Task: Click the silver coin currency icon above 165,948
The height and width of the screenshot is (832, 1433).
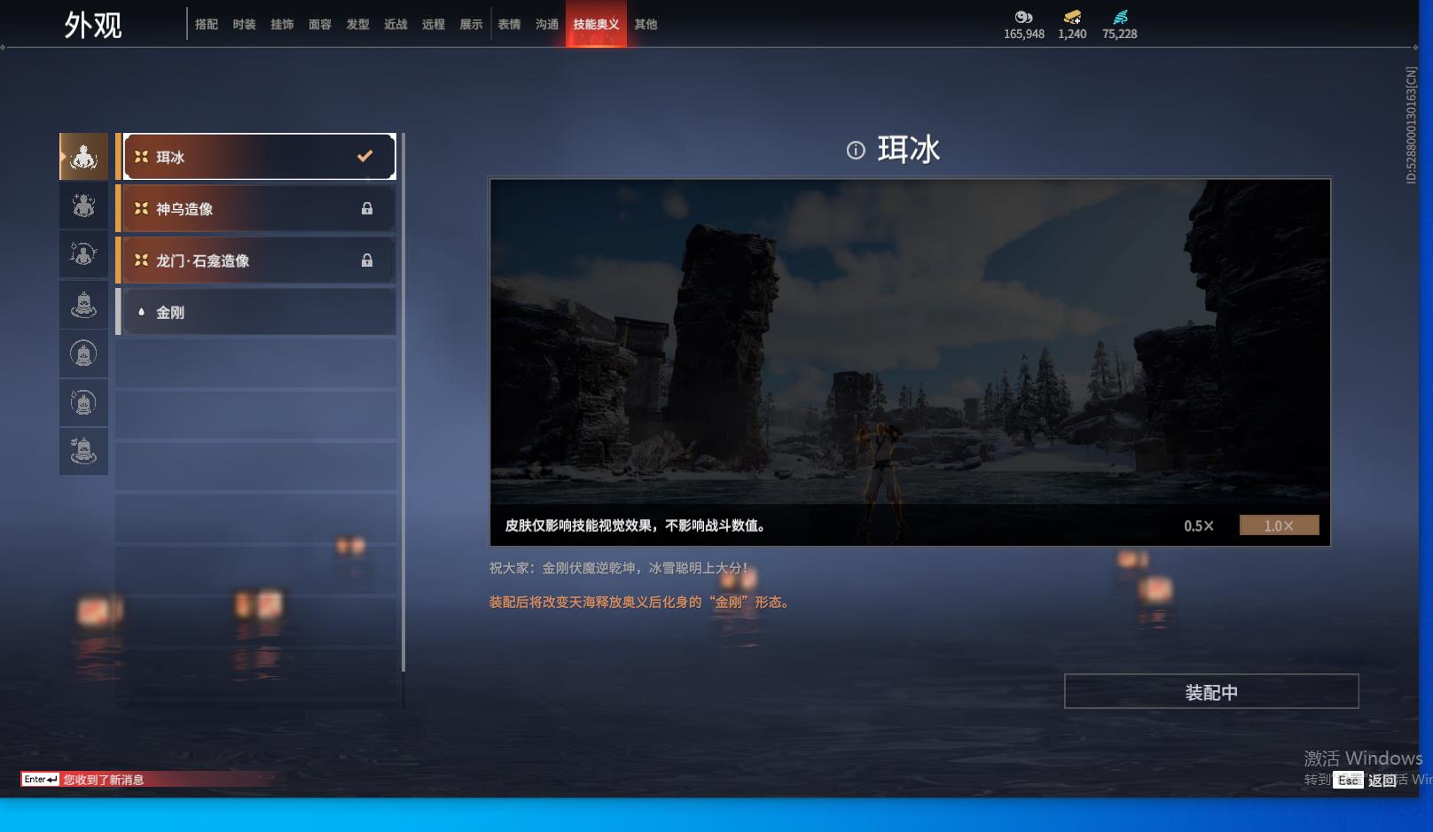Action: click(x=1023, y=17)
